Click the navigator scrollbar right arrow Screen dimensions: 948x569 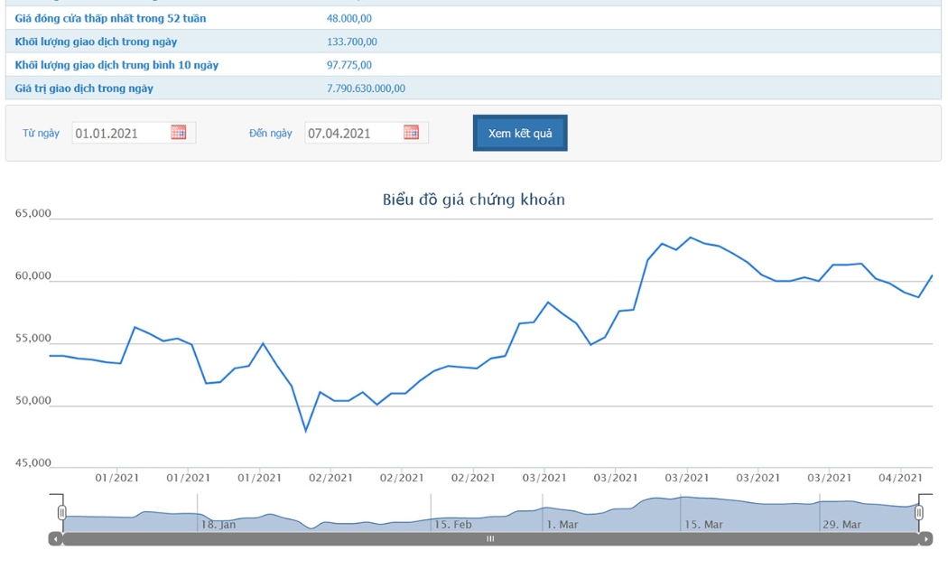pyautogui.click(x=925, y=539)
